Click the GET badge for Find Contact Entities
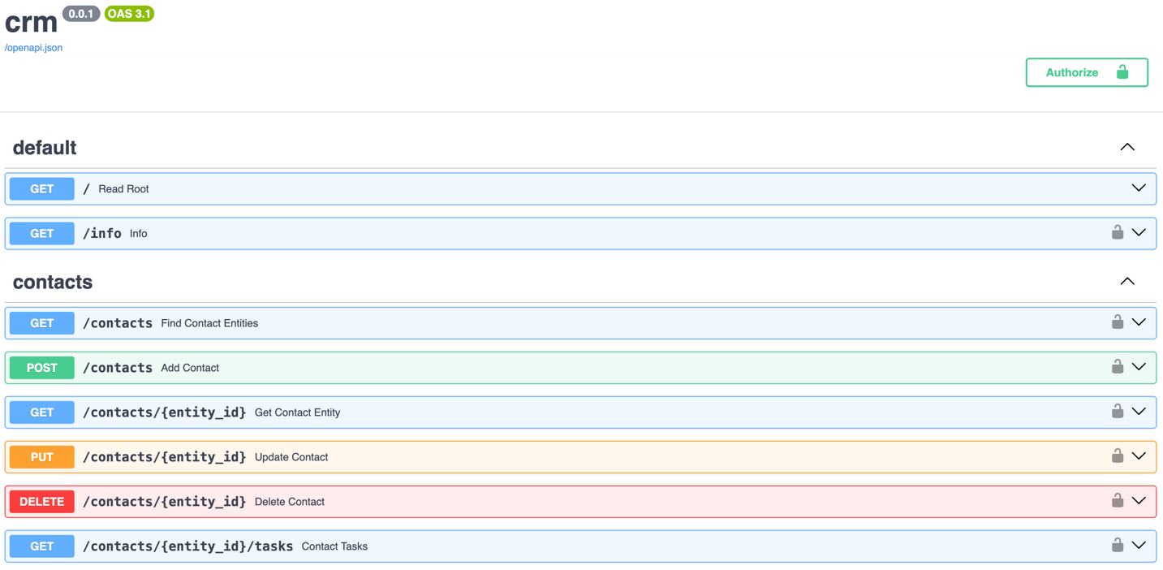This screenshot has height=570, width=1163. (x=42, y=322)
